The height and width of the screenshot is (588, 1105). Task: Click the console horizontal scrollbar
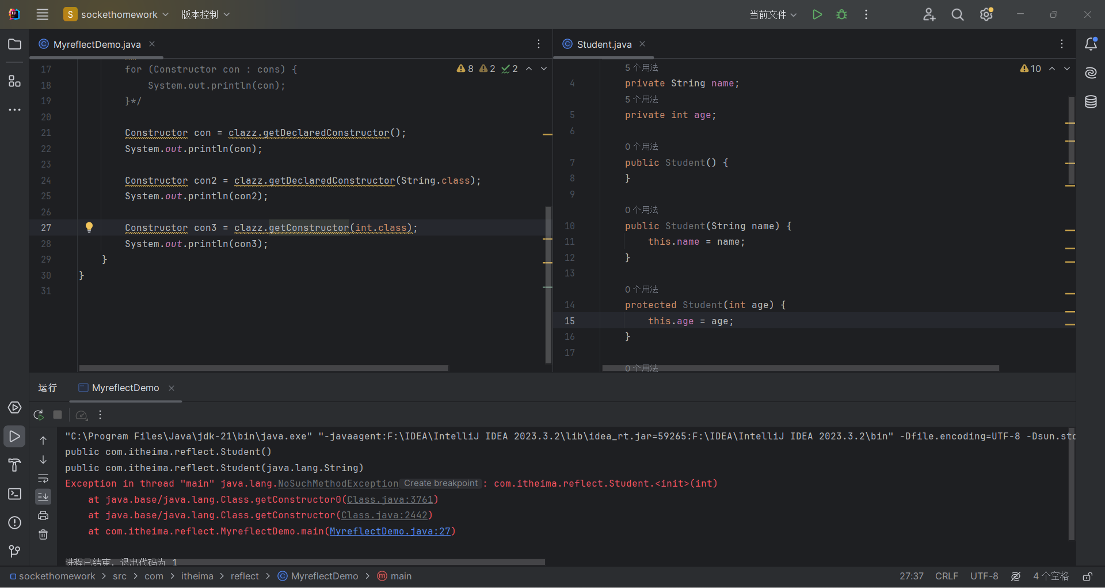[x=305, y=562]
